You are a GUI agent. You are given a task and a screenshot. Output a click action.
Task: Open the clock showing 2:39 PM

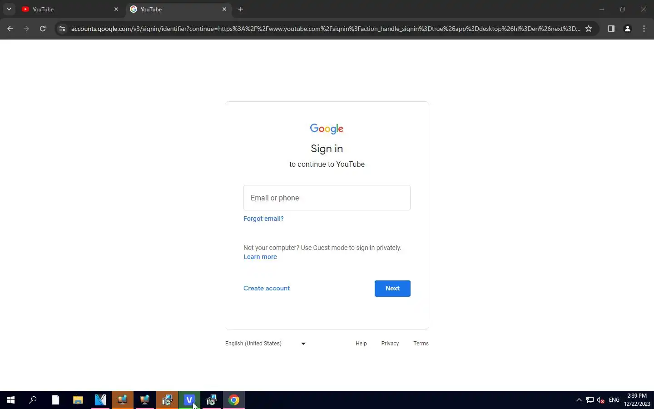[637, 400]
